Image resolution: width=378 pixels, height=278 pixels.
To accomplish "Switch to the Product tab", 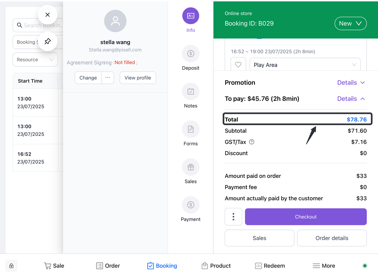I will point(216,266).
